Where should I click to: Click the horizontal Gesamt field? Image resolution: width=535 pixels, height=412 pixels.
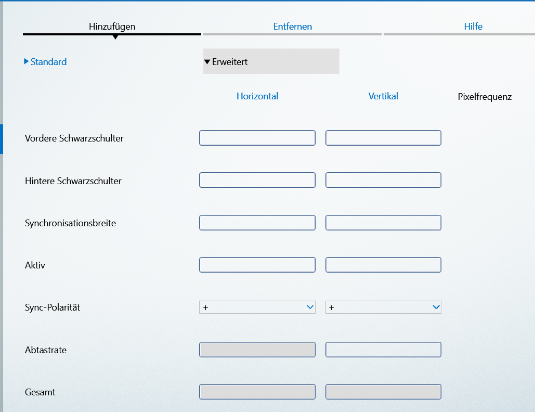click(257, 392)
